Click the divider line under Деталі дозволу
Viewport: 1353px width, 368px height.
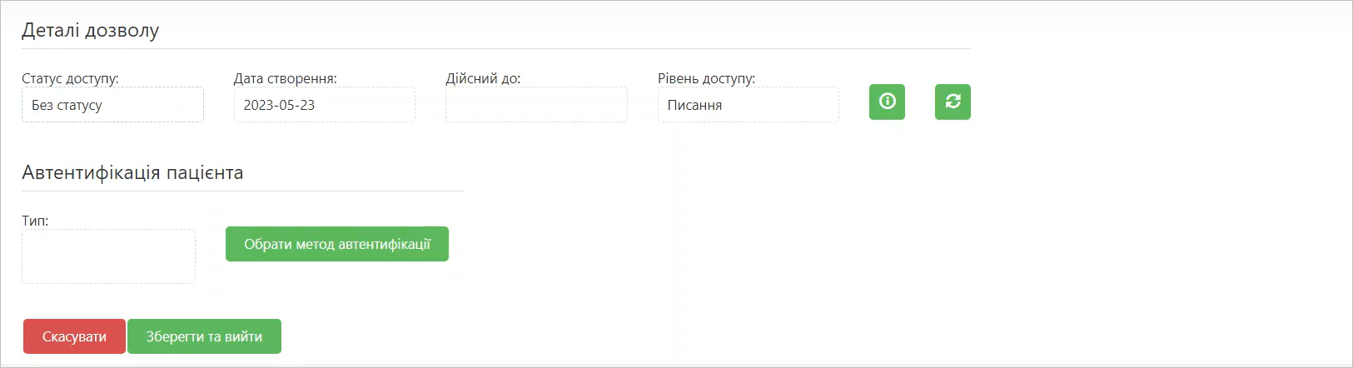pos(496,48)
